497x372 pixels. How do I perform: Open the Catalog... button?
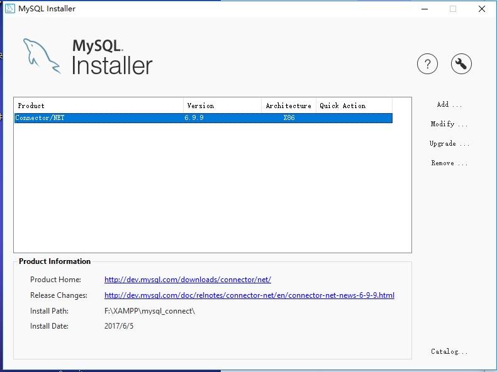[x=449, y=351]
